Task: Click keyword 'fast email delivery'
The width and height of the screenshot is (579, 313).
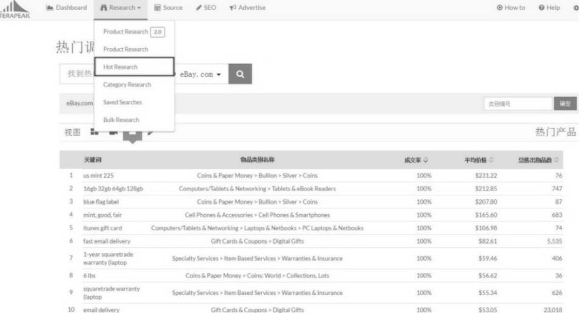Action: (107, 242)
